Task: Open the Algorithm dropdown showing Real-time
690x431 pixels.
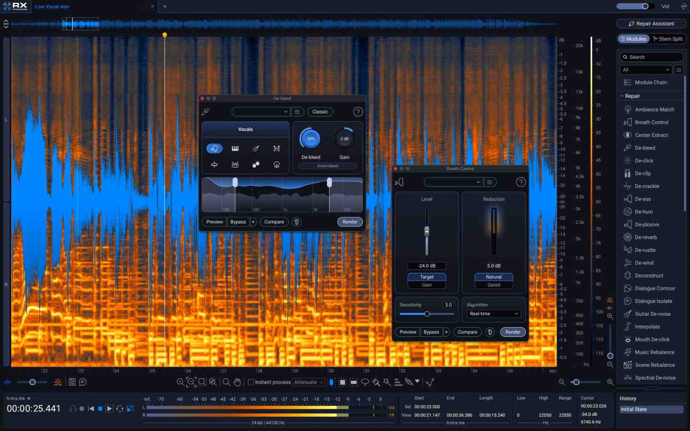Action: (493, 313)
